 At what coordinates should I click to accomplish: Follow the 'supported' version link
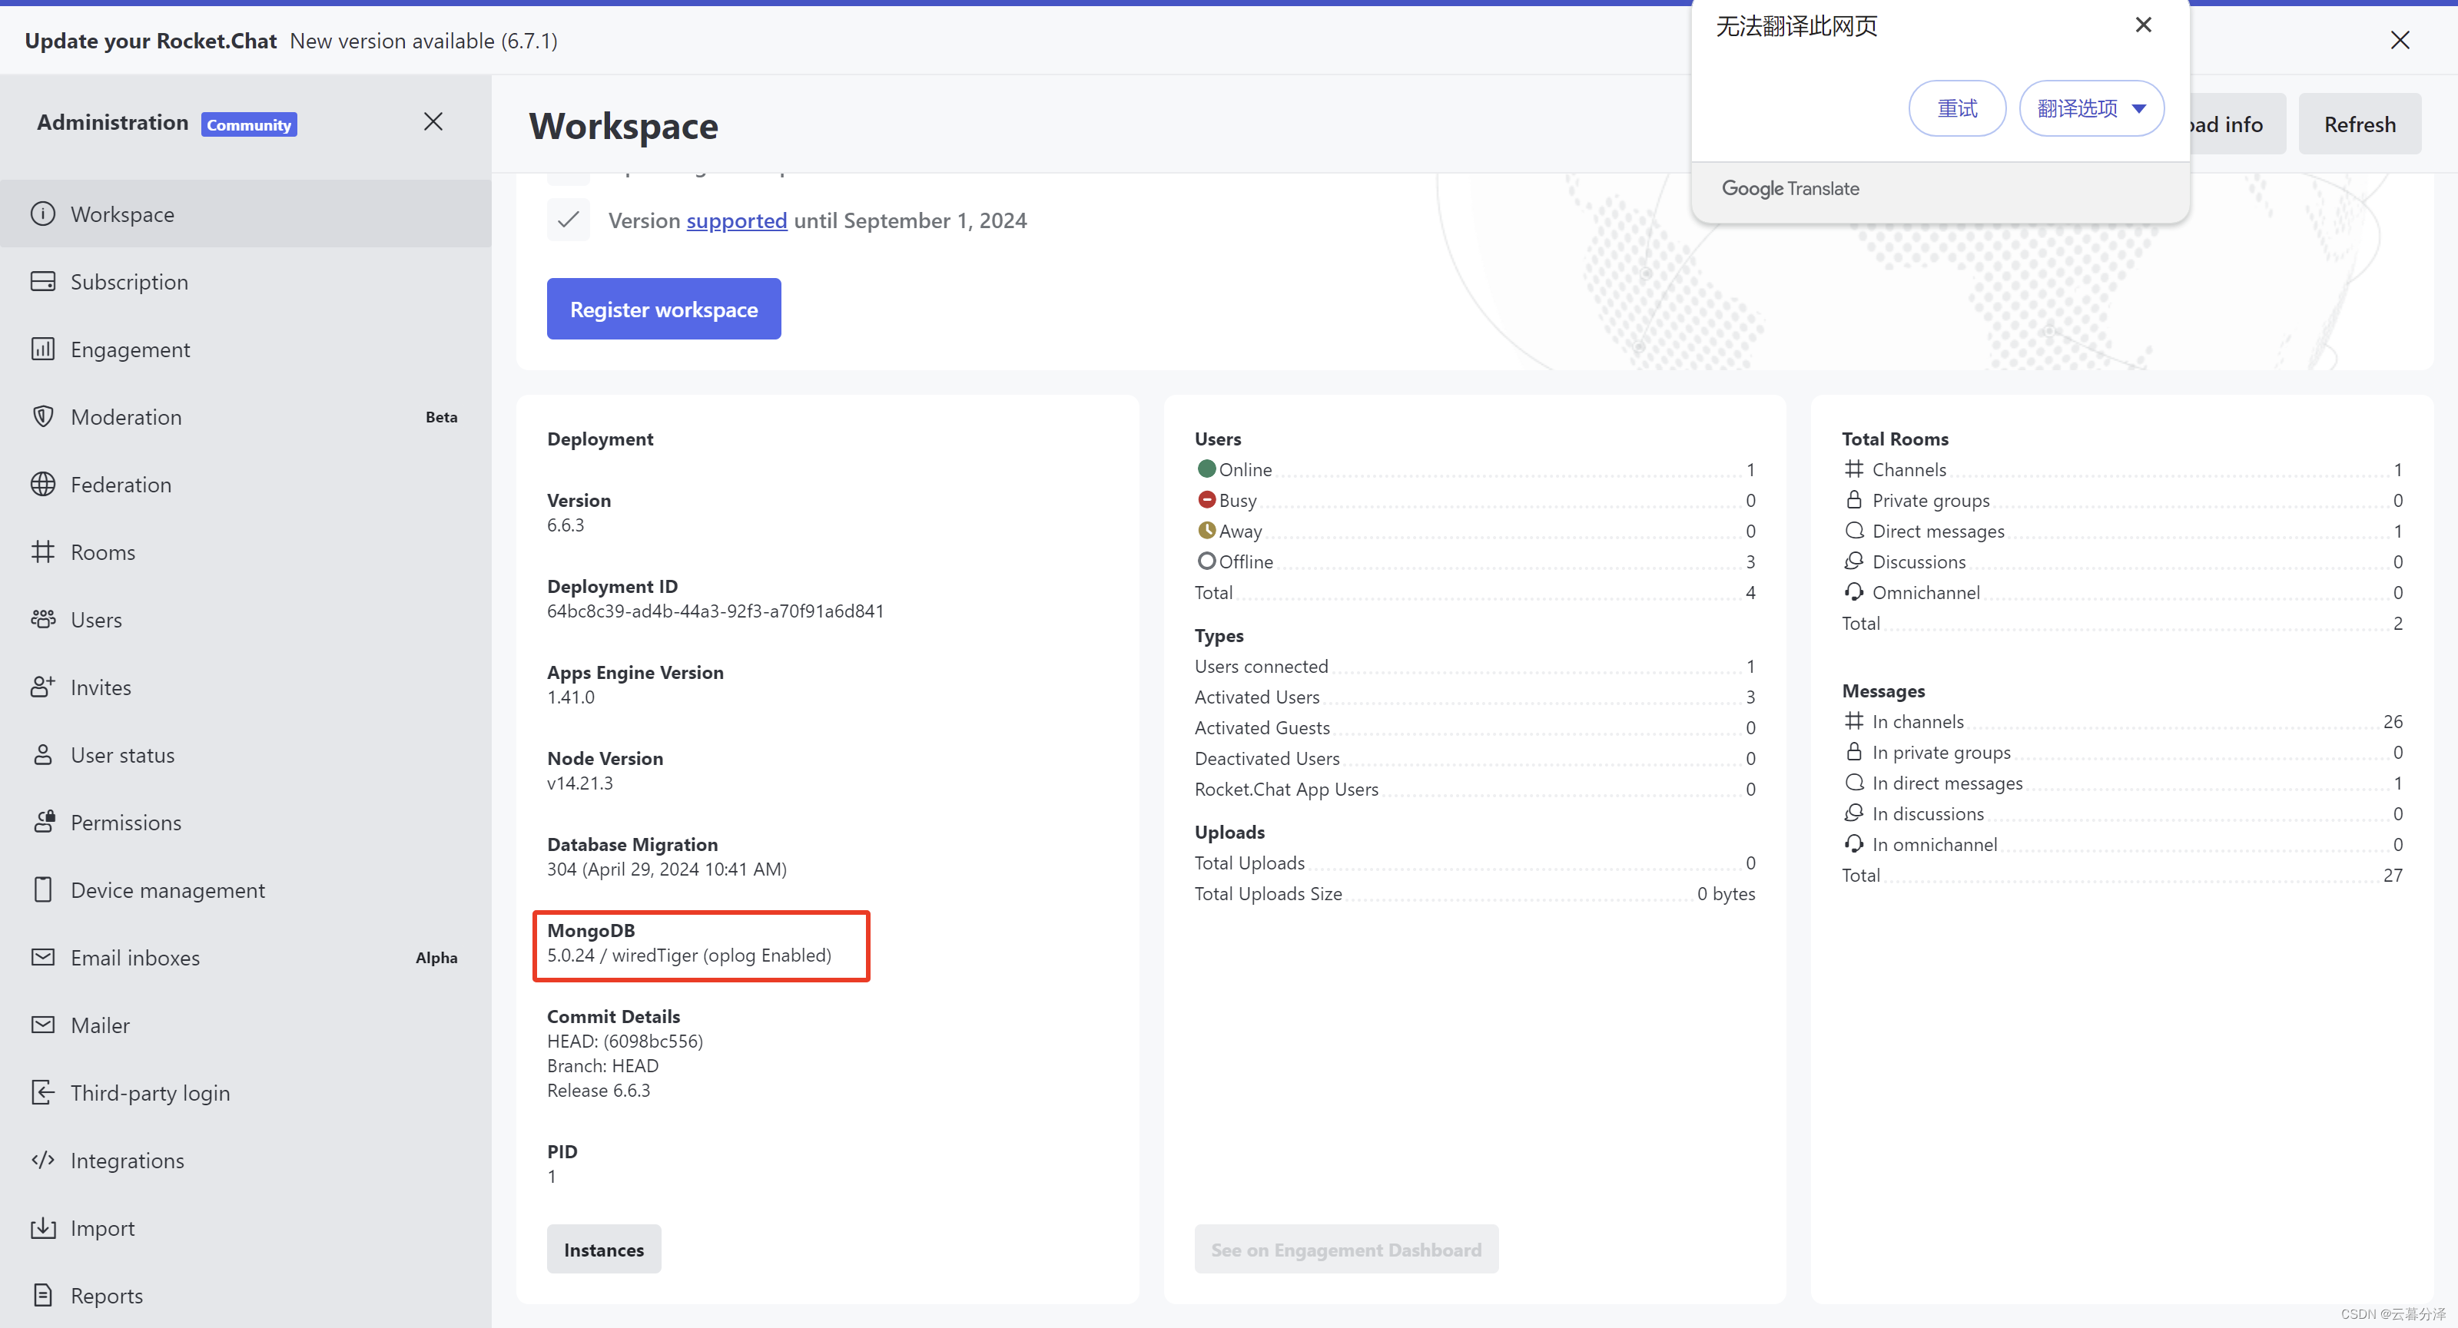[x=737, y=220]
